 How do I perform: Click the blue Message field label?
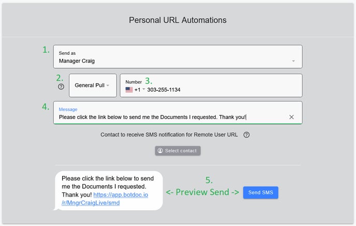click(68, 109)
